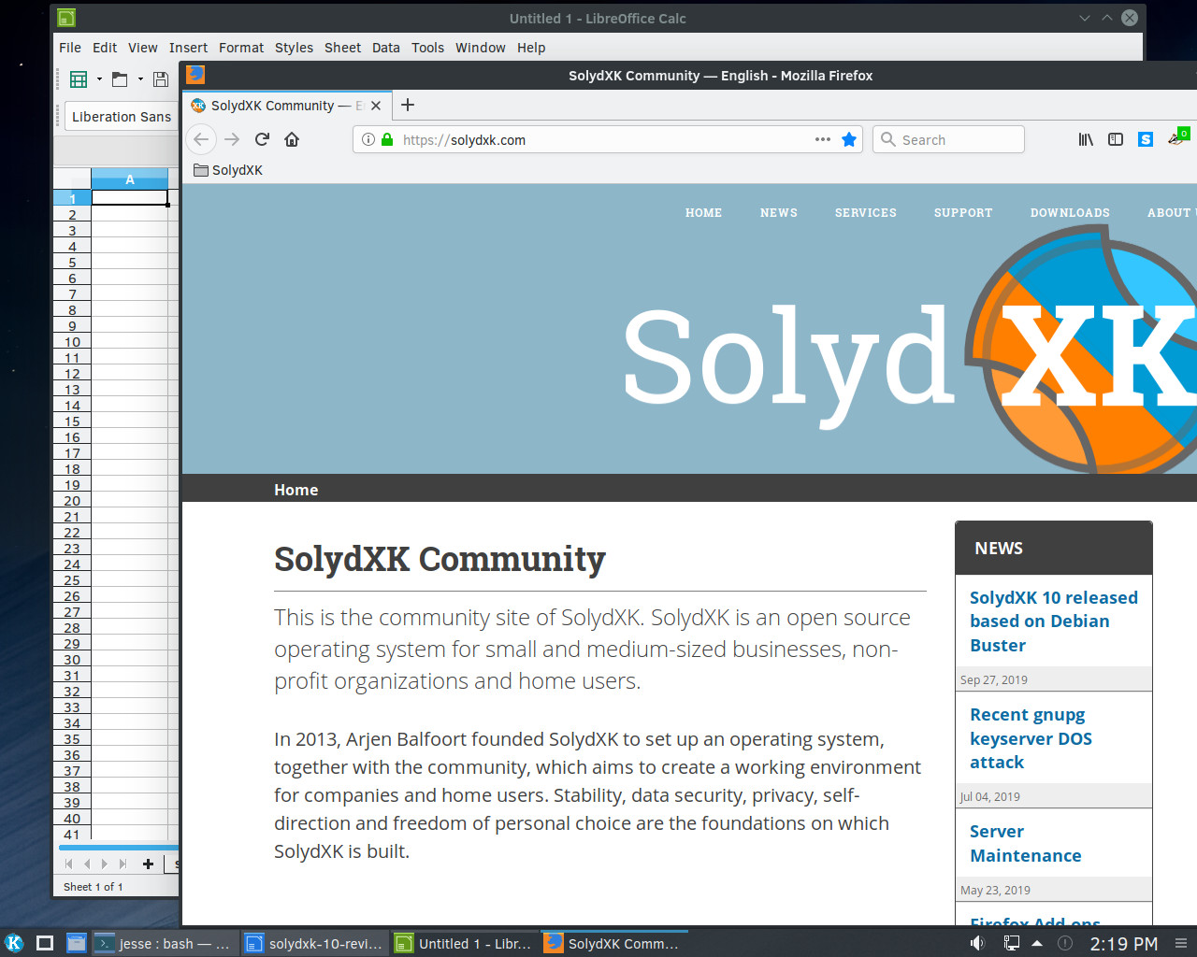Open Calc View menu
Image resolution: width=1197 pixels, height=957 pixels.
coord(143,48)
